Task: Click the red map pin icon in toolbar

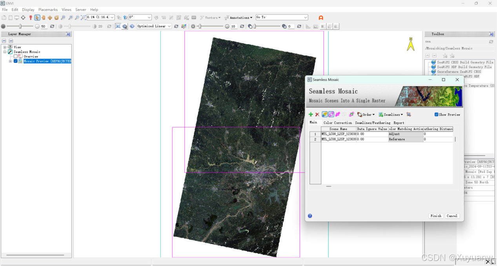Action: click(31, 18)
